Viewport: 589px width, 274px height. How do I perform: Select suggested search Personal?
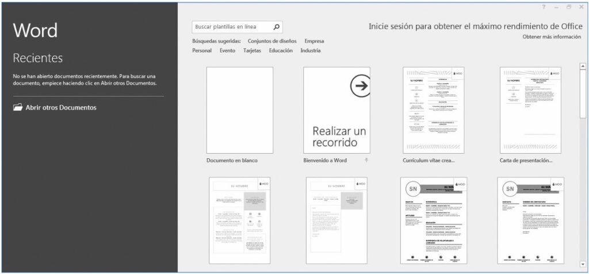(202, 50)
